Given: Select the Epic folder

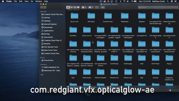Looking at the screenshot, I should coord(73,72).
